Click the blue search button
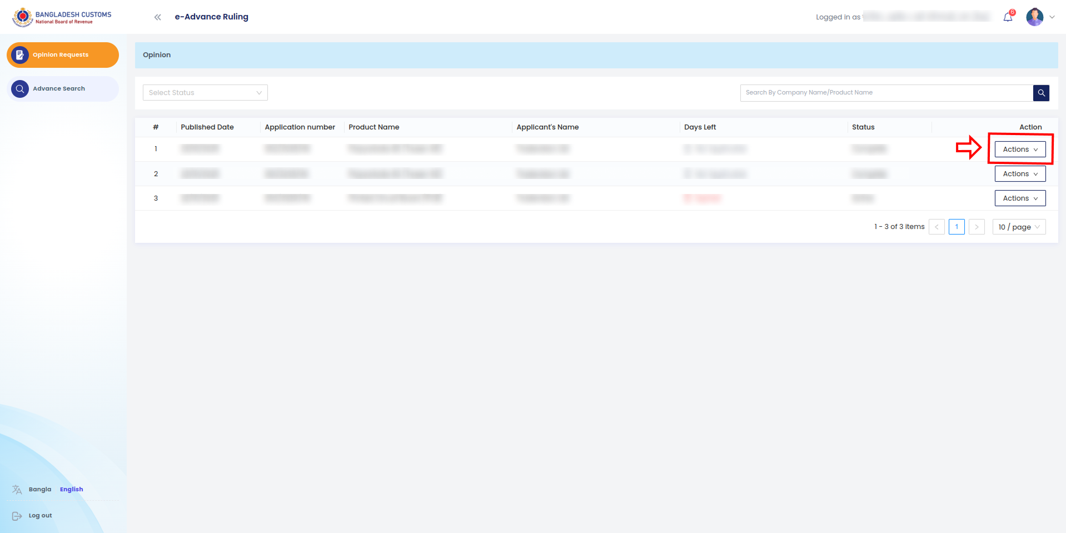Viewport: 1066px width, 533px height. 1041,93
